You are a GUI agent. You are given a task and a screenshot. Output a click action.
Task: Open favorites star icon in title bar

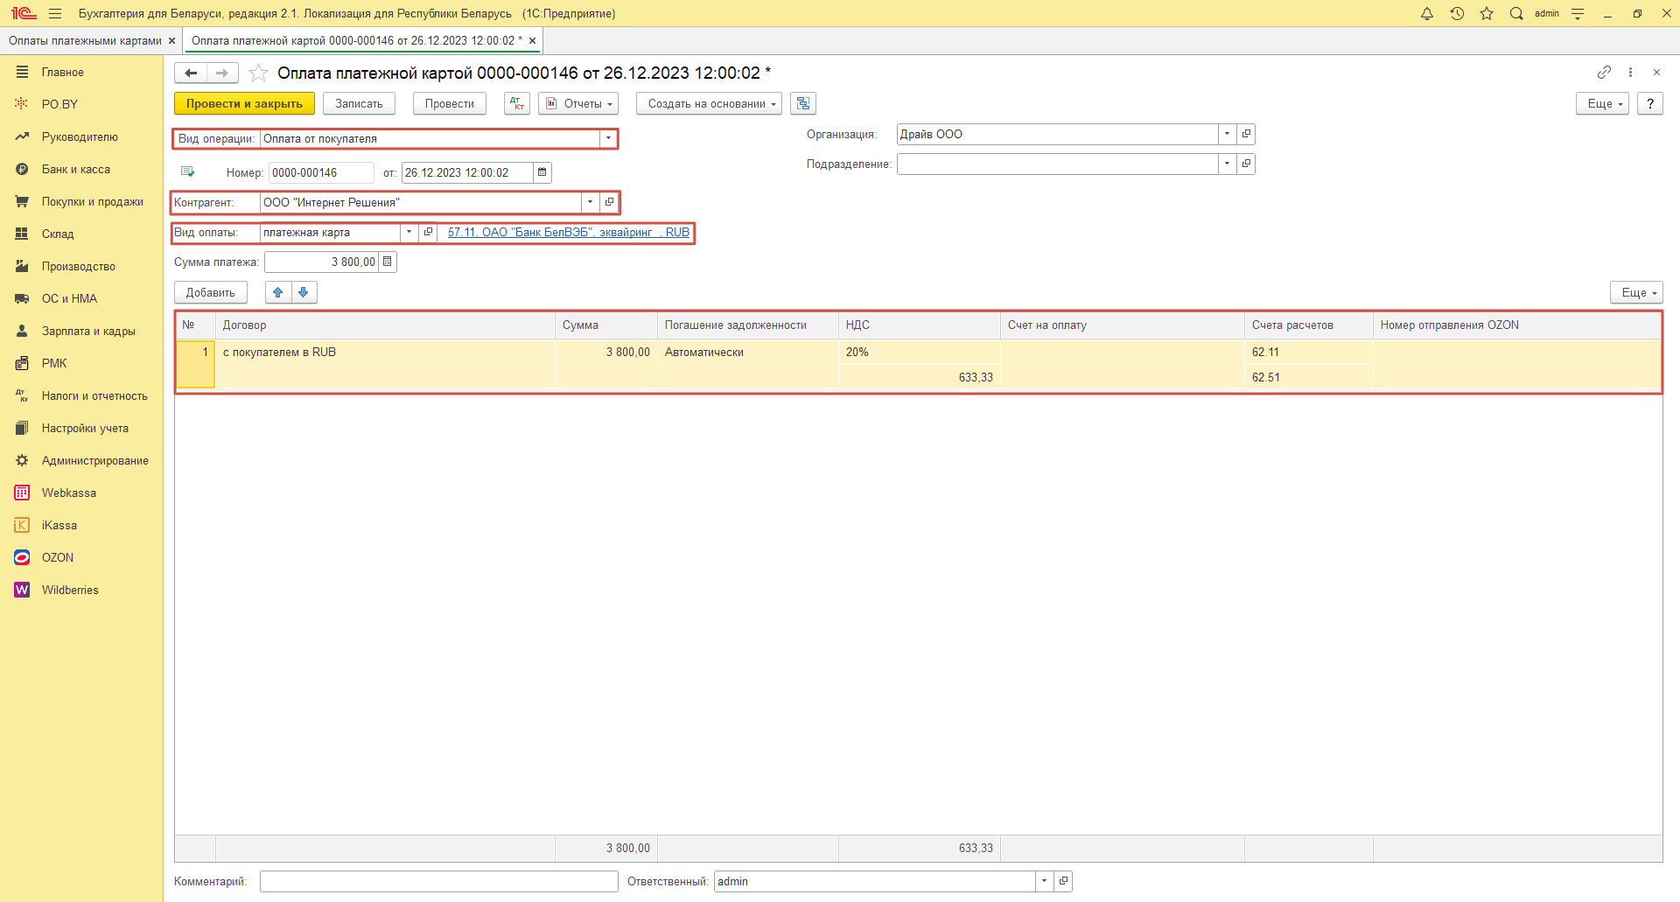click(1487, 13)
